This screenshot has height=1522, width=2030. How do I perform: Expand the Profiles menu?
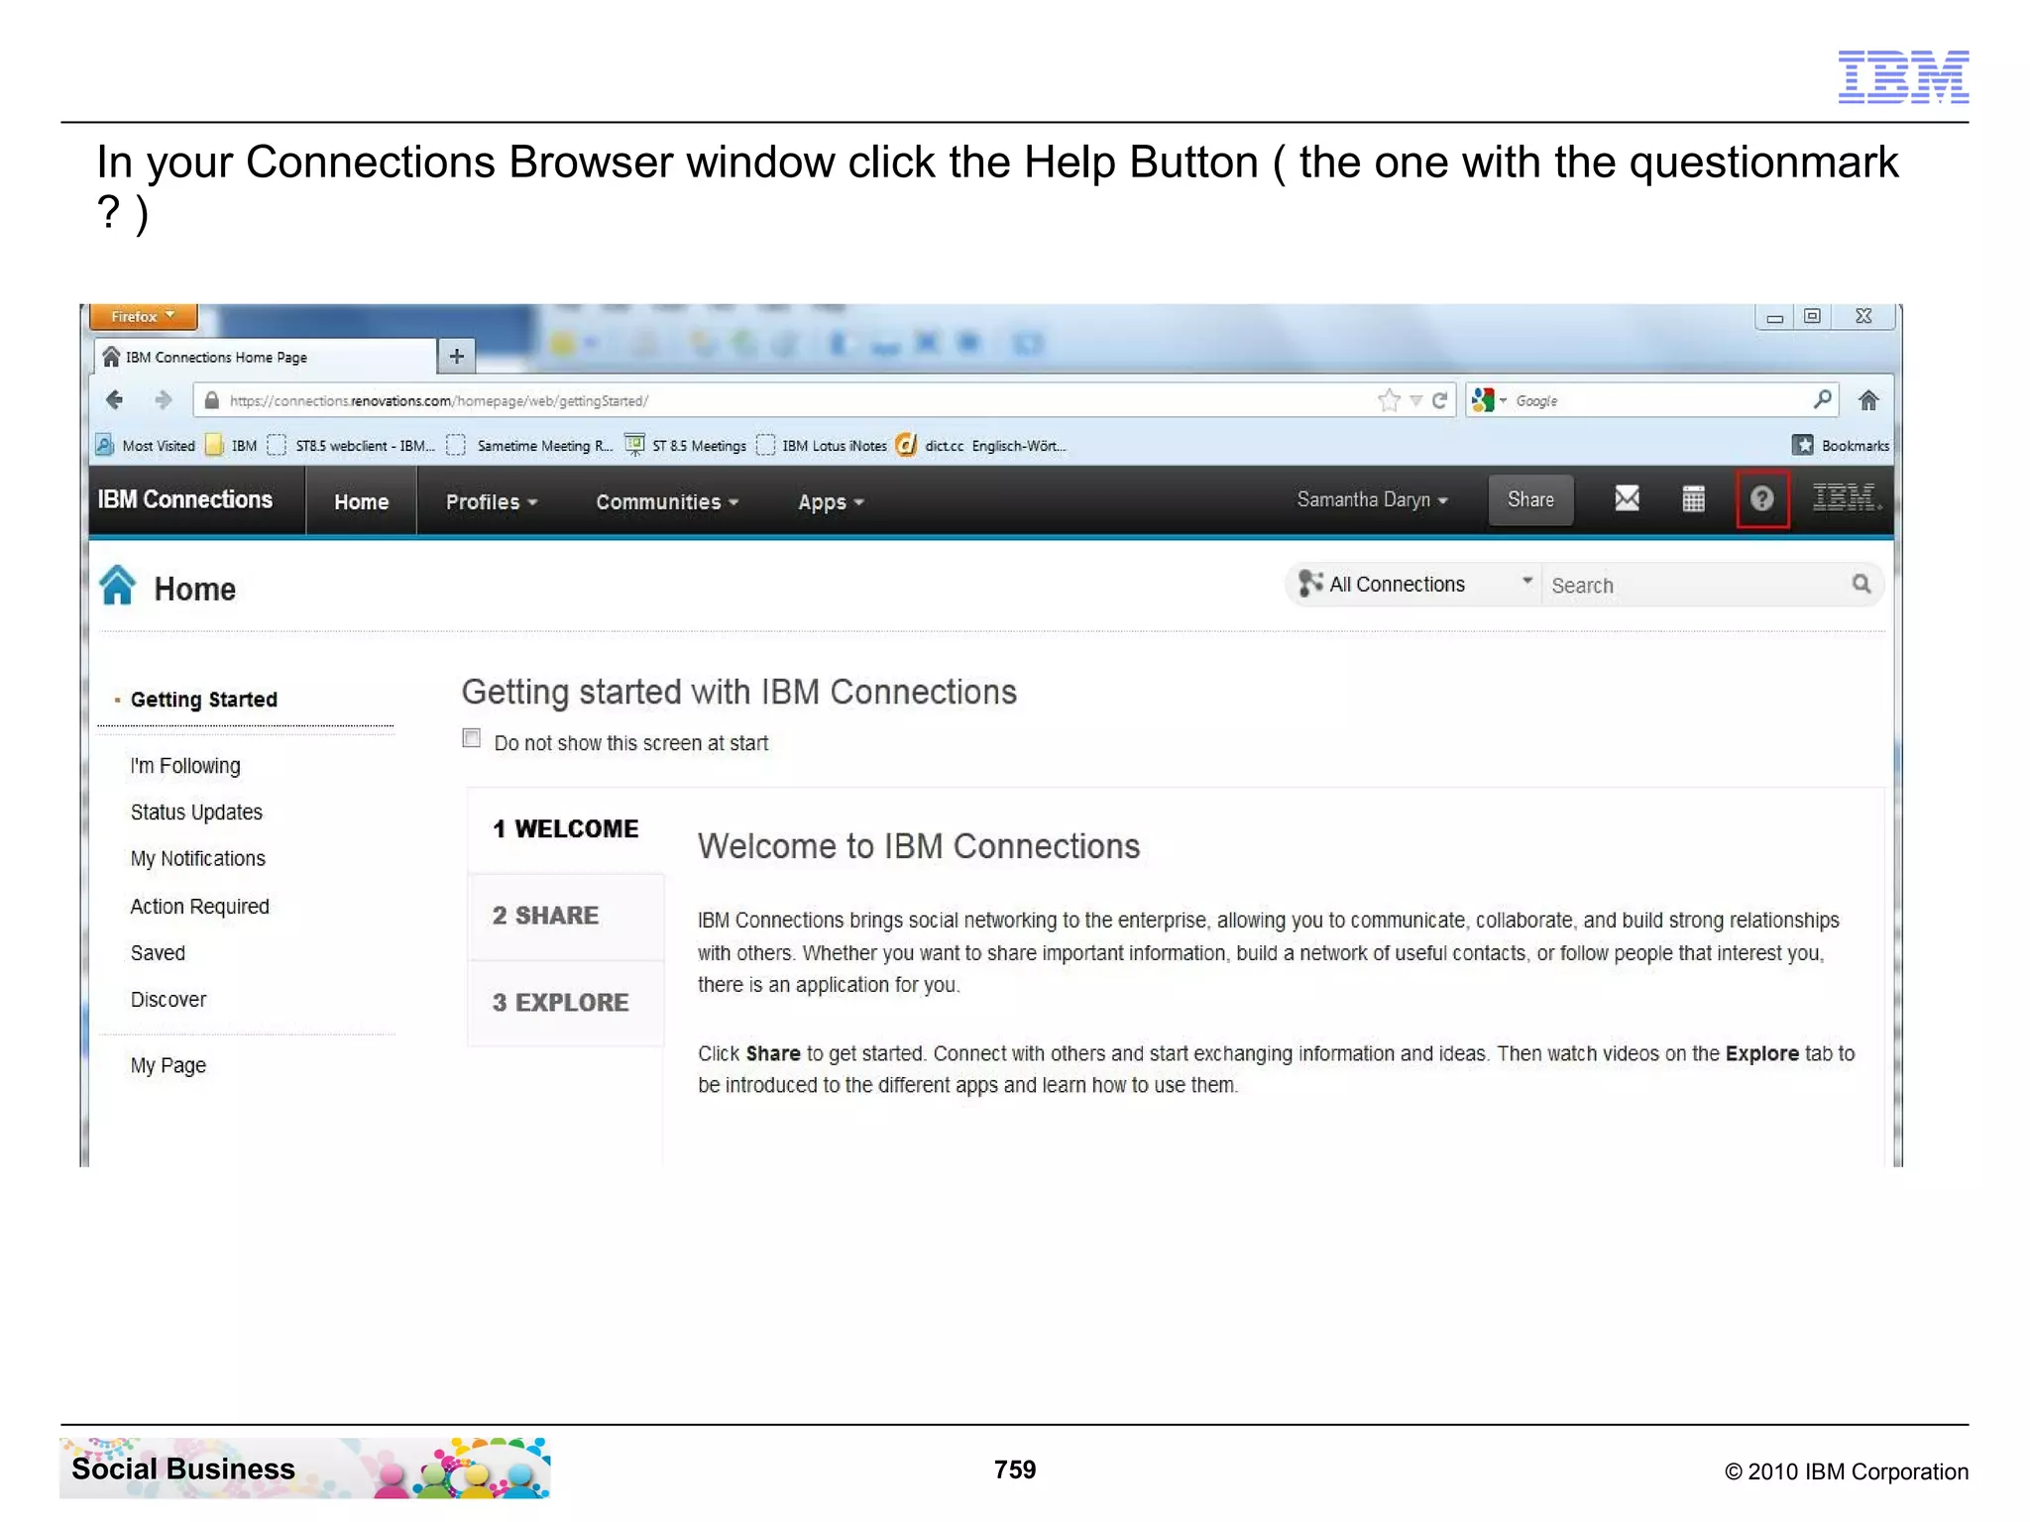pyautogui.click(x=492, y=501)
